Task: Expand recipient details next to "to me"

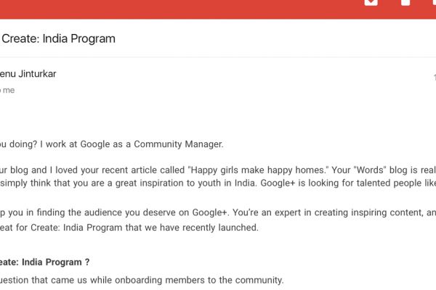Action: point(8,91)
